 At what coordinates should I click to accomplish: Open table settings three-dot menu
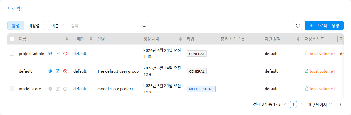click(x=340, y=105)
